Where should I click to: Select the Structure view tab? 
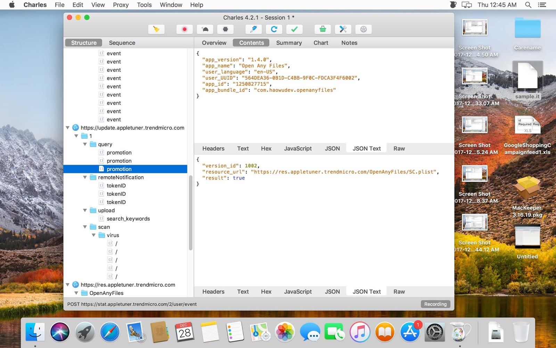[x=84, y=43]
